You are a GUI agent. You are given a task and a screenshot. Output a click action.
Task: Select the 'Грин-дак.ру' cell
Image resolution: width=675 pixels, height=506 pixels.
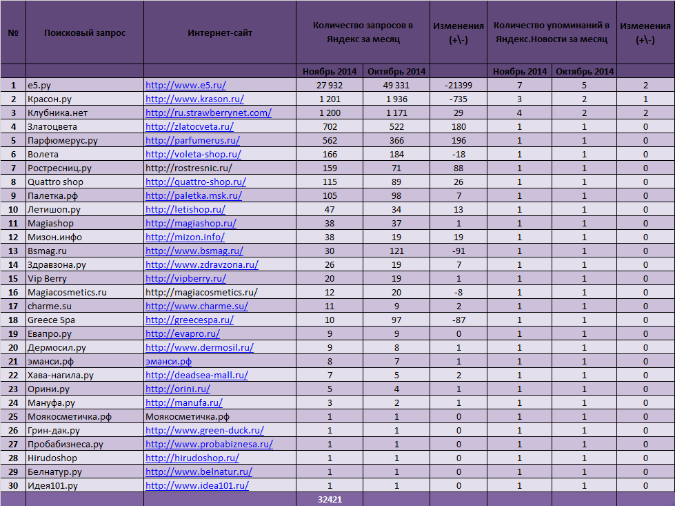pos(85,430)
